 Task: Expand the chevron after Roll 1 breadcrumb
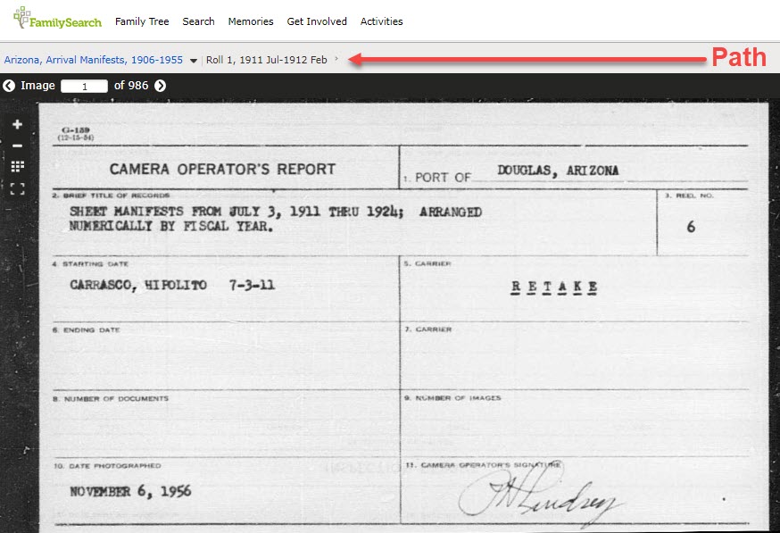(336, 59)
